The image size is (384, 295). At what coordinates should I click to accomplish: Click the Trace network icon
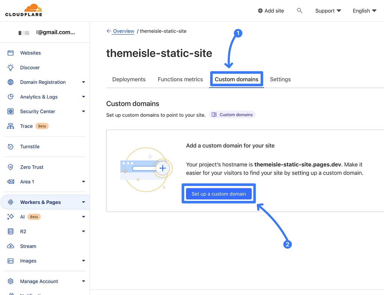coord(10,126)
